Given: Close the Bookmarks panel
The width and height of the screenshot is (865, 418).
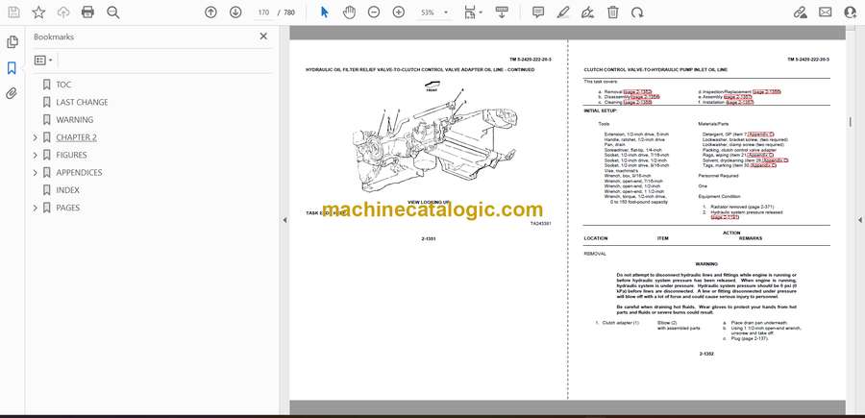Looking at the screenshot, I should [x=263, y=37].
